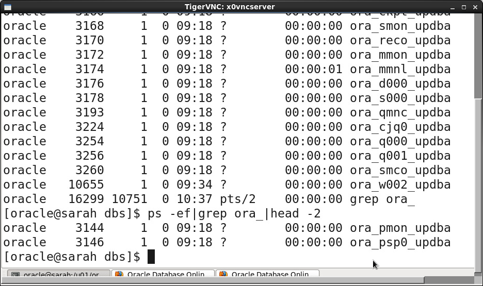Viewport: 483px width, 286px height.
Task: Click the text ora_pmon_updba
Action: [x=400, y=228]
